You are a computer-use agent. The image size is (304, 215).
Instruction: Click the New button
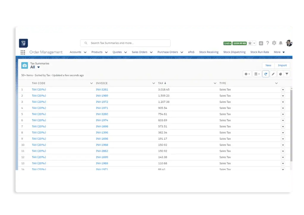(x=268, y=65)
